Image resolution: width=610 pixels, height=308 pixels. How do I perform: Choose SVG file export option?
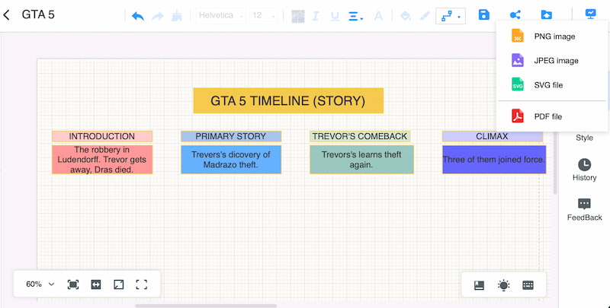tap(552, 85)
